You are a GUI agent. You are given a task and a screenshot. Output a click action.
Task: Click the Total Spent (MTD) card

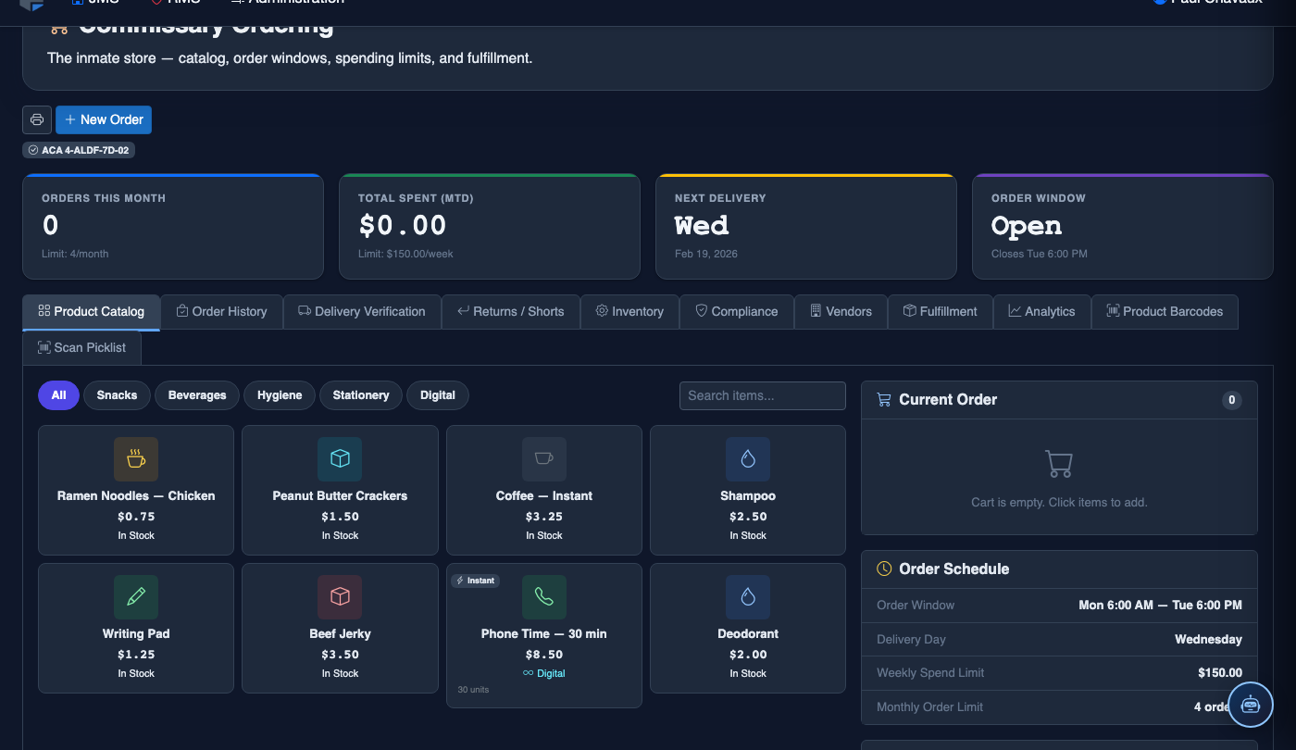490,226
